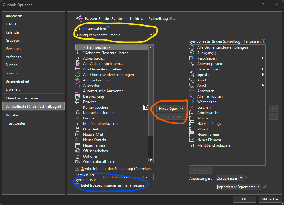Image resolution: width=284 pixels, height=205 pixels.
Task: Click the Neue Aufgabe clipboard icon
Action: 78,129
